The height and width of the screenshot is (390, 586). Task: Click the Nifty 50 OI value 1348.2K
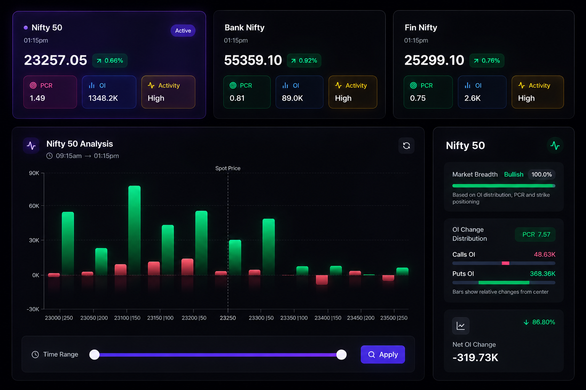pyautogui.click(x=103, y=98)
